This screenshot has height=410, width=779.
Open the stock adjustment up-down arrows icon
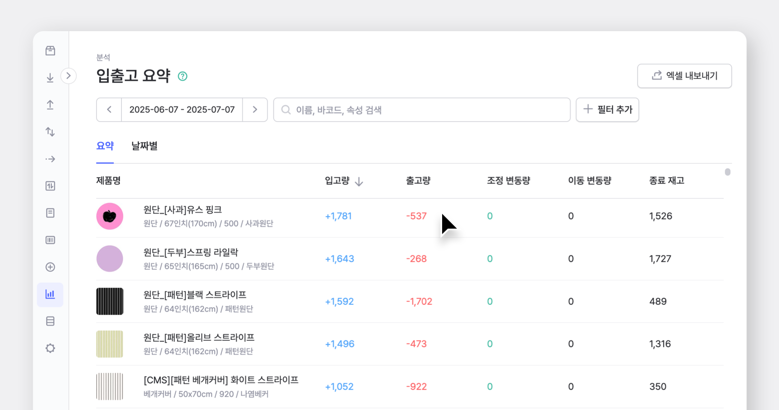[x=50, y=132]
